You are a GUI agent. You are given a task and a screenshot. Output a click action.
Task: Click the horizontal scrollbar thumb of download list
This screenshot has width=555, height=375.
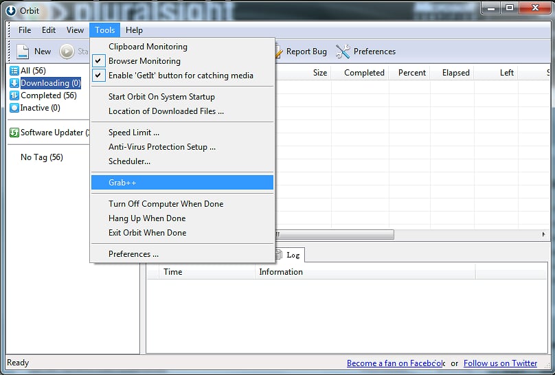(335, 234)
